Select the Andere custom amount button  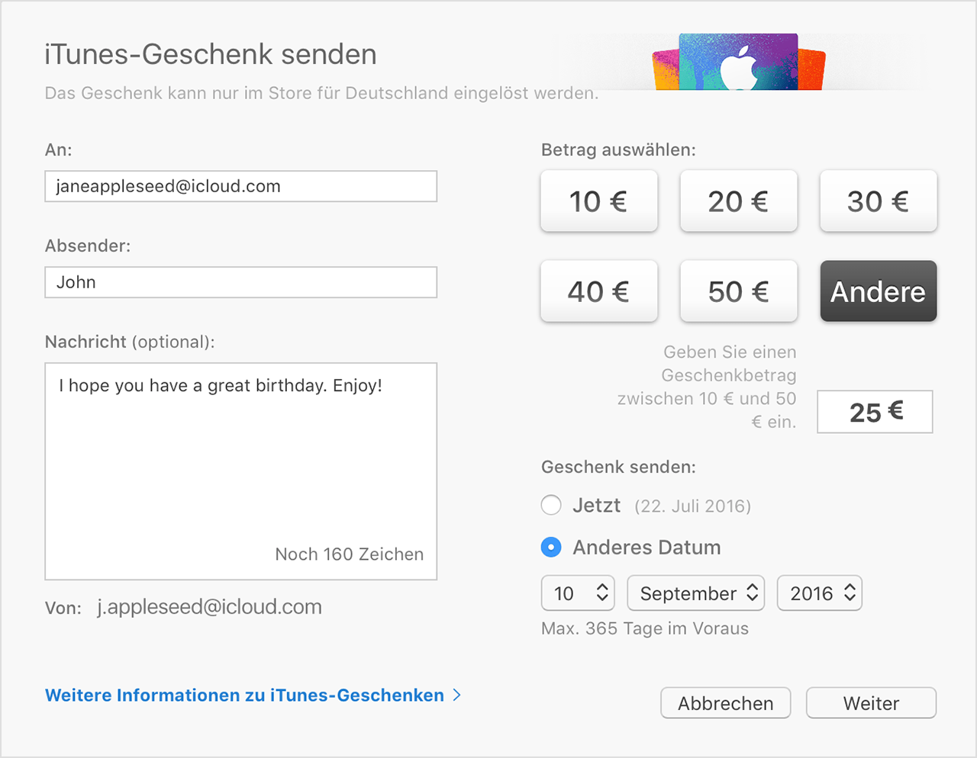point(878,291)
